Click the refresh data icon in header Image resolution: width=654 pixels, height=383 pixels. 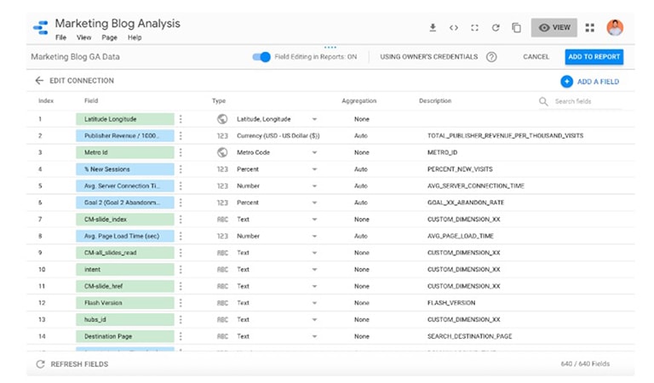pyautogui.click(x=496, y=28)
